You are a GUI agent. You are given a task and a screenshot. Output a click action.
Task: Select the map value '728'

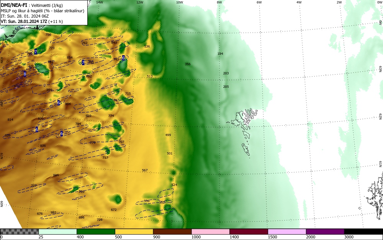pos(100,220)
